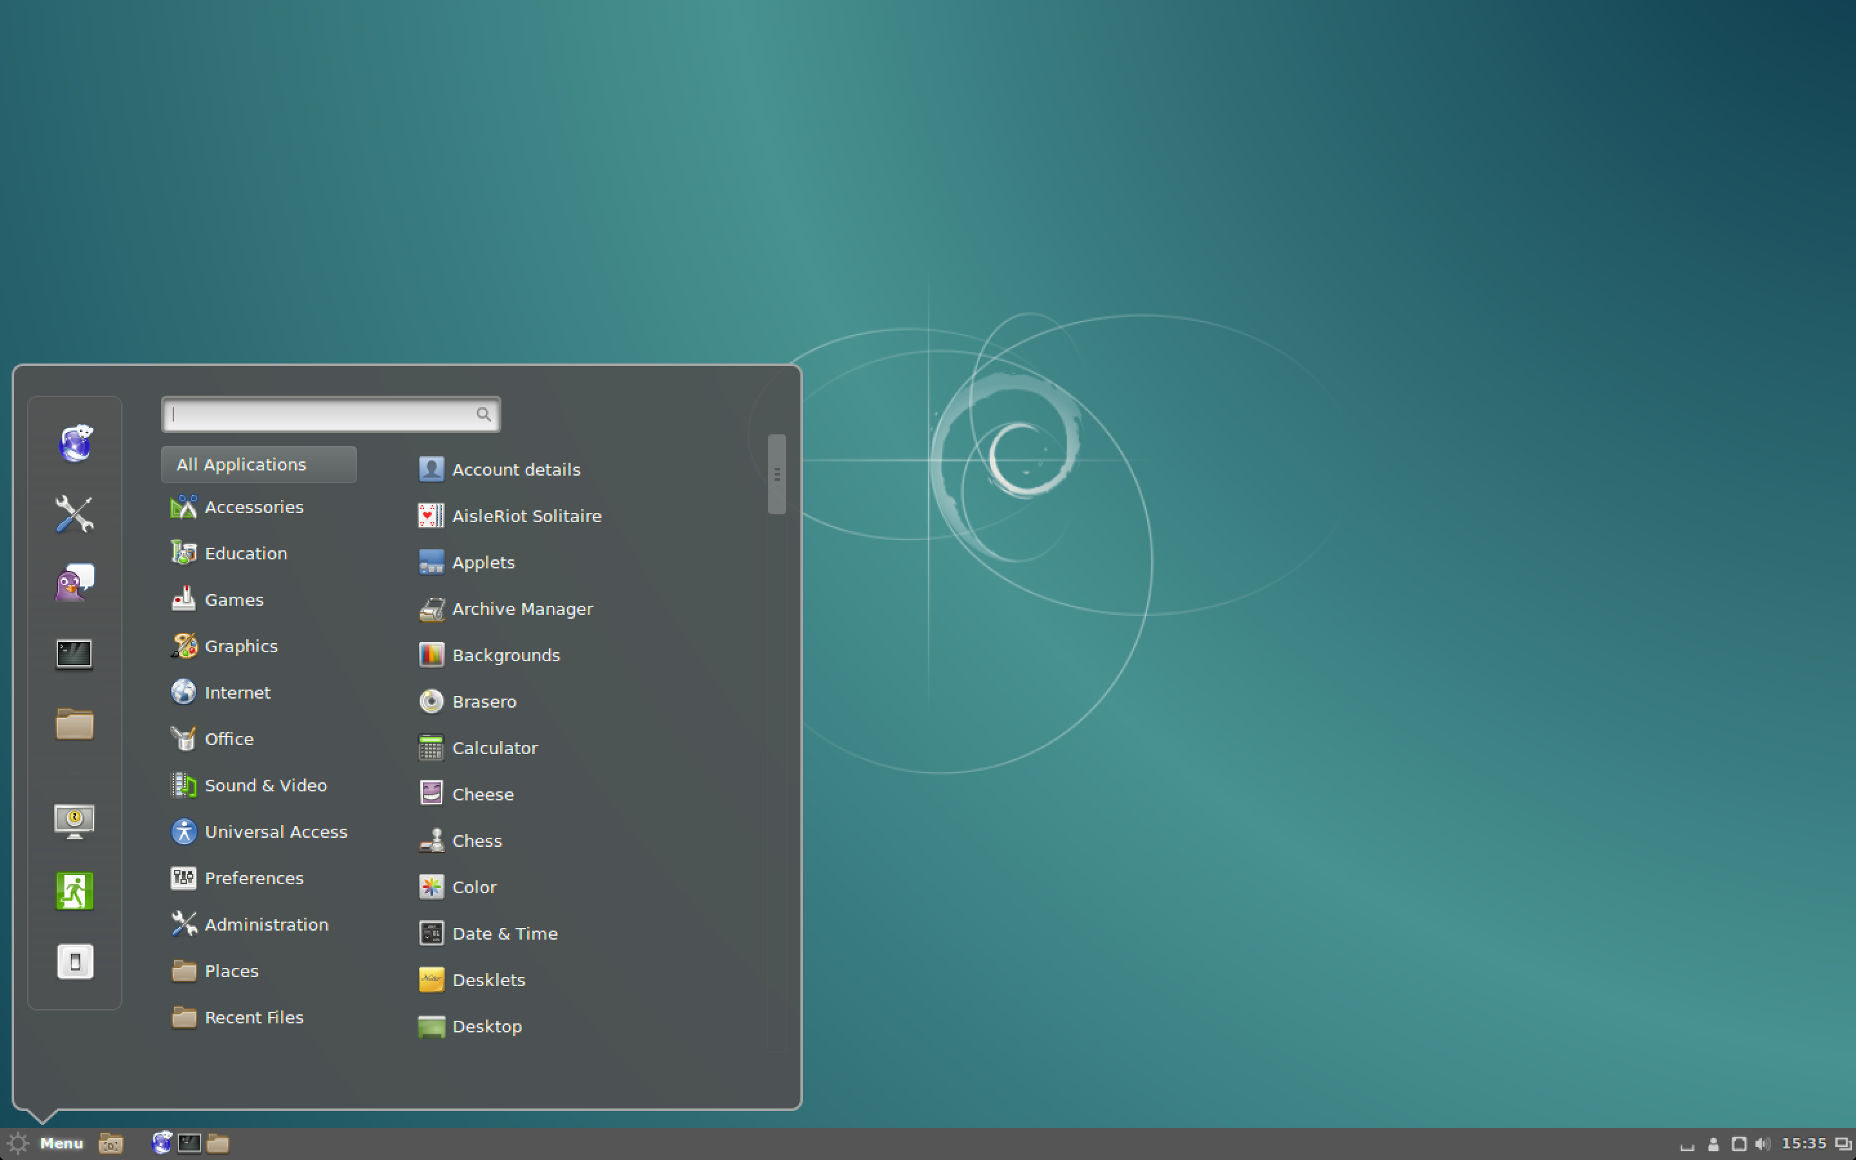
Task: Click the Brasero disc burning icon
Action: click(430, 701)
